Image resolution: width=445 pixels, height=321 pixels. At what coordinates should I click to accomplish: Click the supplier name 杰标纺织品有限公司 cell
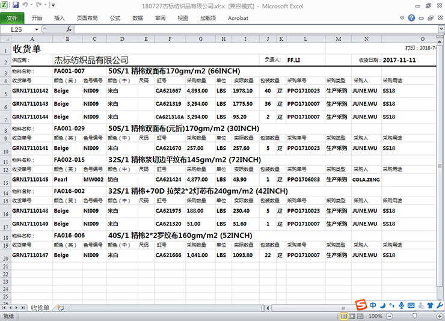click(91, 60)
